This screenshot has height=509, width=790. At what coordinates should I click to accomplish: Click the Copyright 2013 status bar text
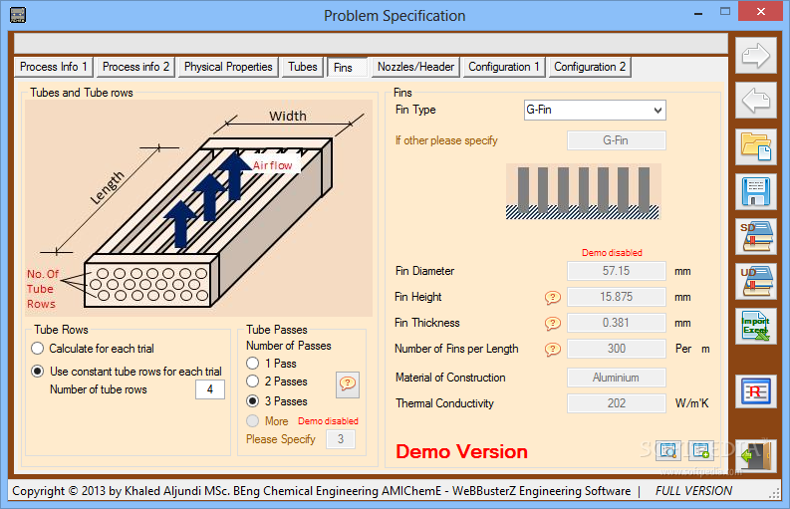(x=322, y=491)
